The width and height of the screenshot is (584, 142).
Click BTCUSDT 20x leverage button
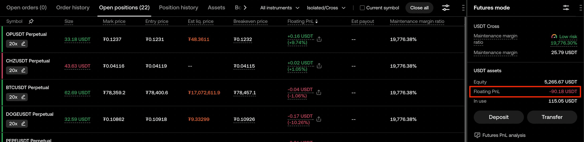click(17, 97)
